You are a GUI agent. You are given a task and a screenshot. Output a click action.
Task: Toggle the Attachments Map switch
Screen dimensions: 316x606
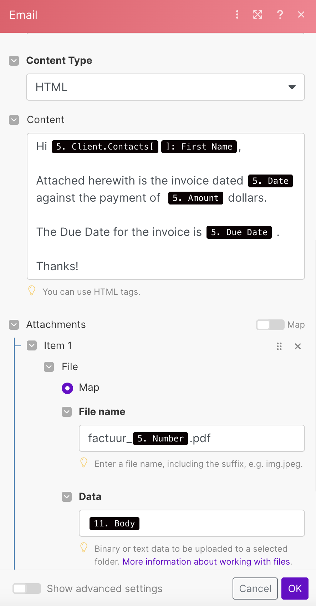click(x=270, y=325)
